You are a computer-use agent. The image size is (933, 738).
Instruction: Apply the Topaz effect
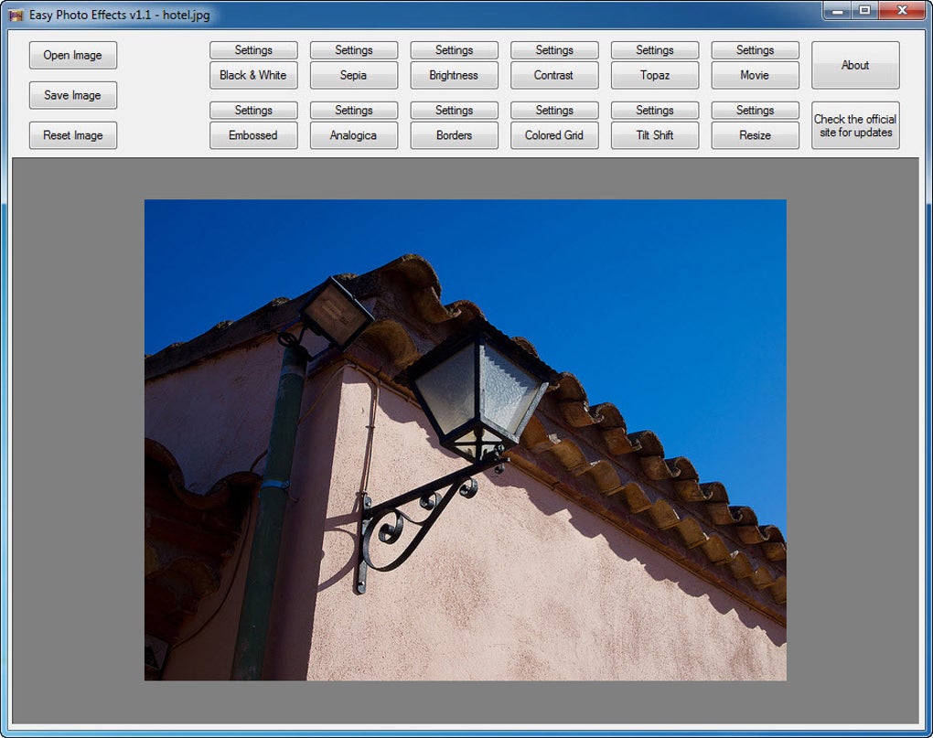tap(655, 76)
